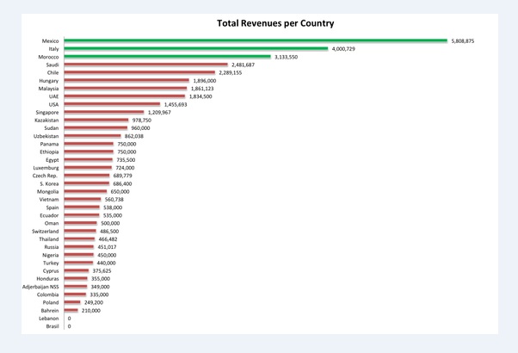The image size is (518, 353).
Task: Select the 'Total Revenues per Country' chart title
Action: (x=275, y=24)
